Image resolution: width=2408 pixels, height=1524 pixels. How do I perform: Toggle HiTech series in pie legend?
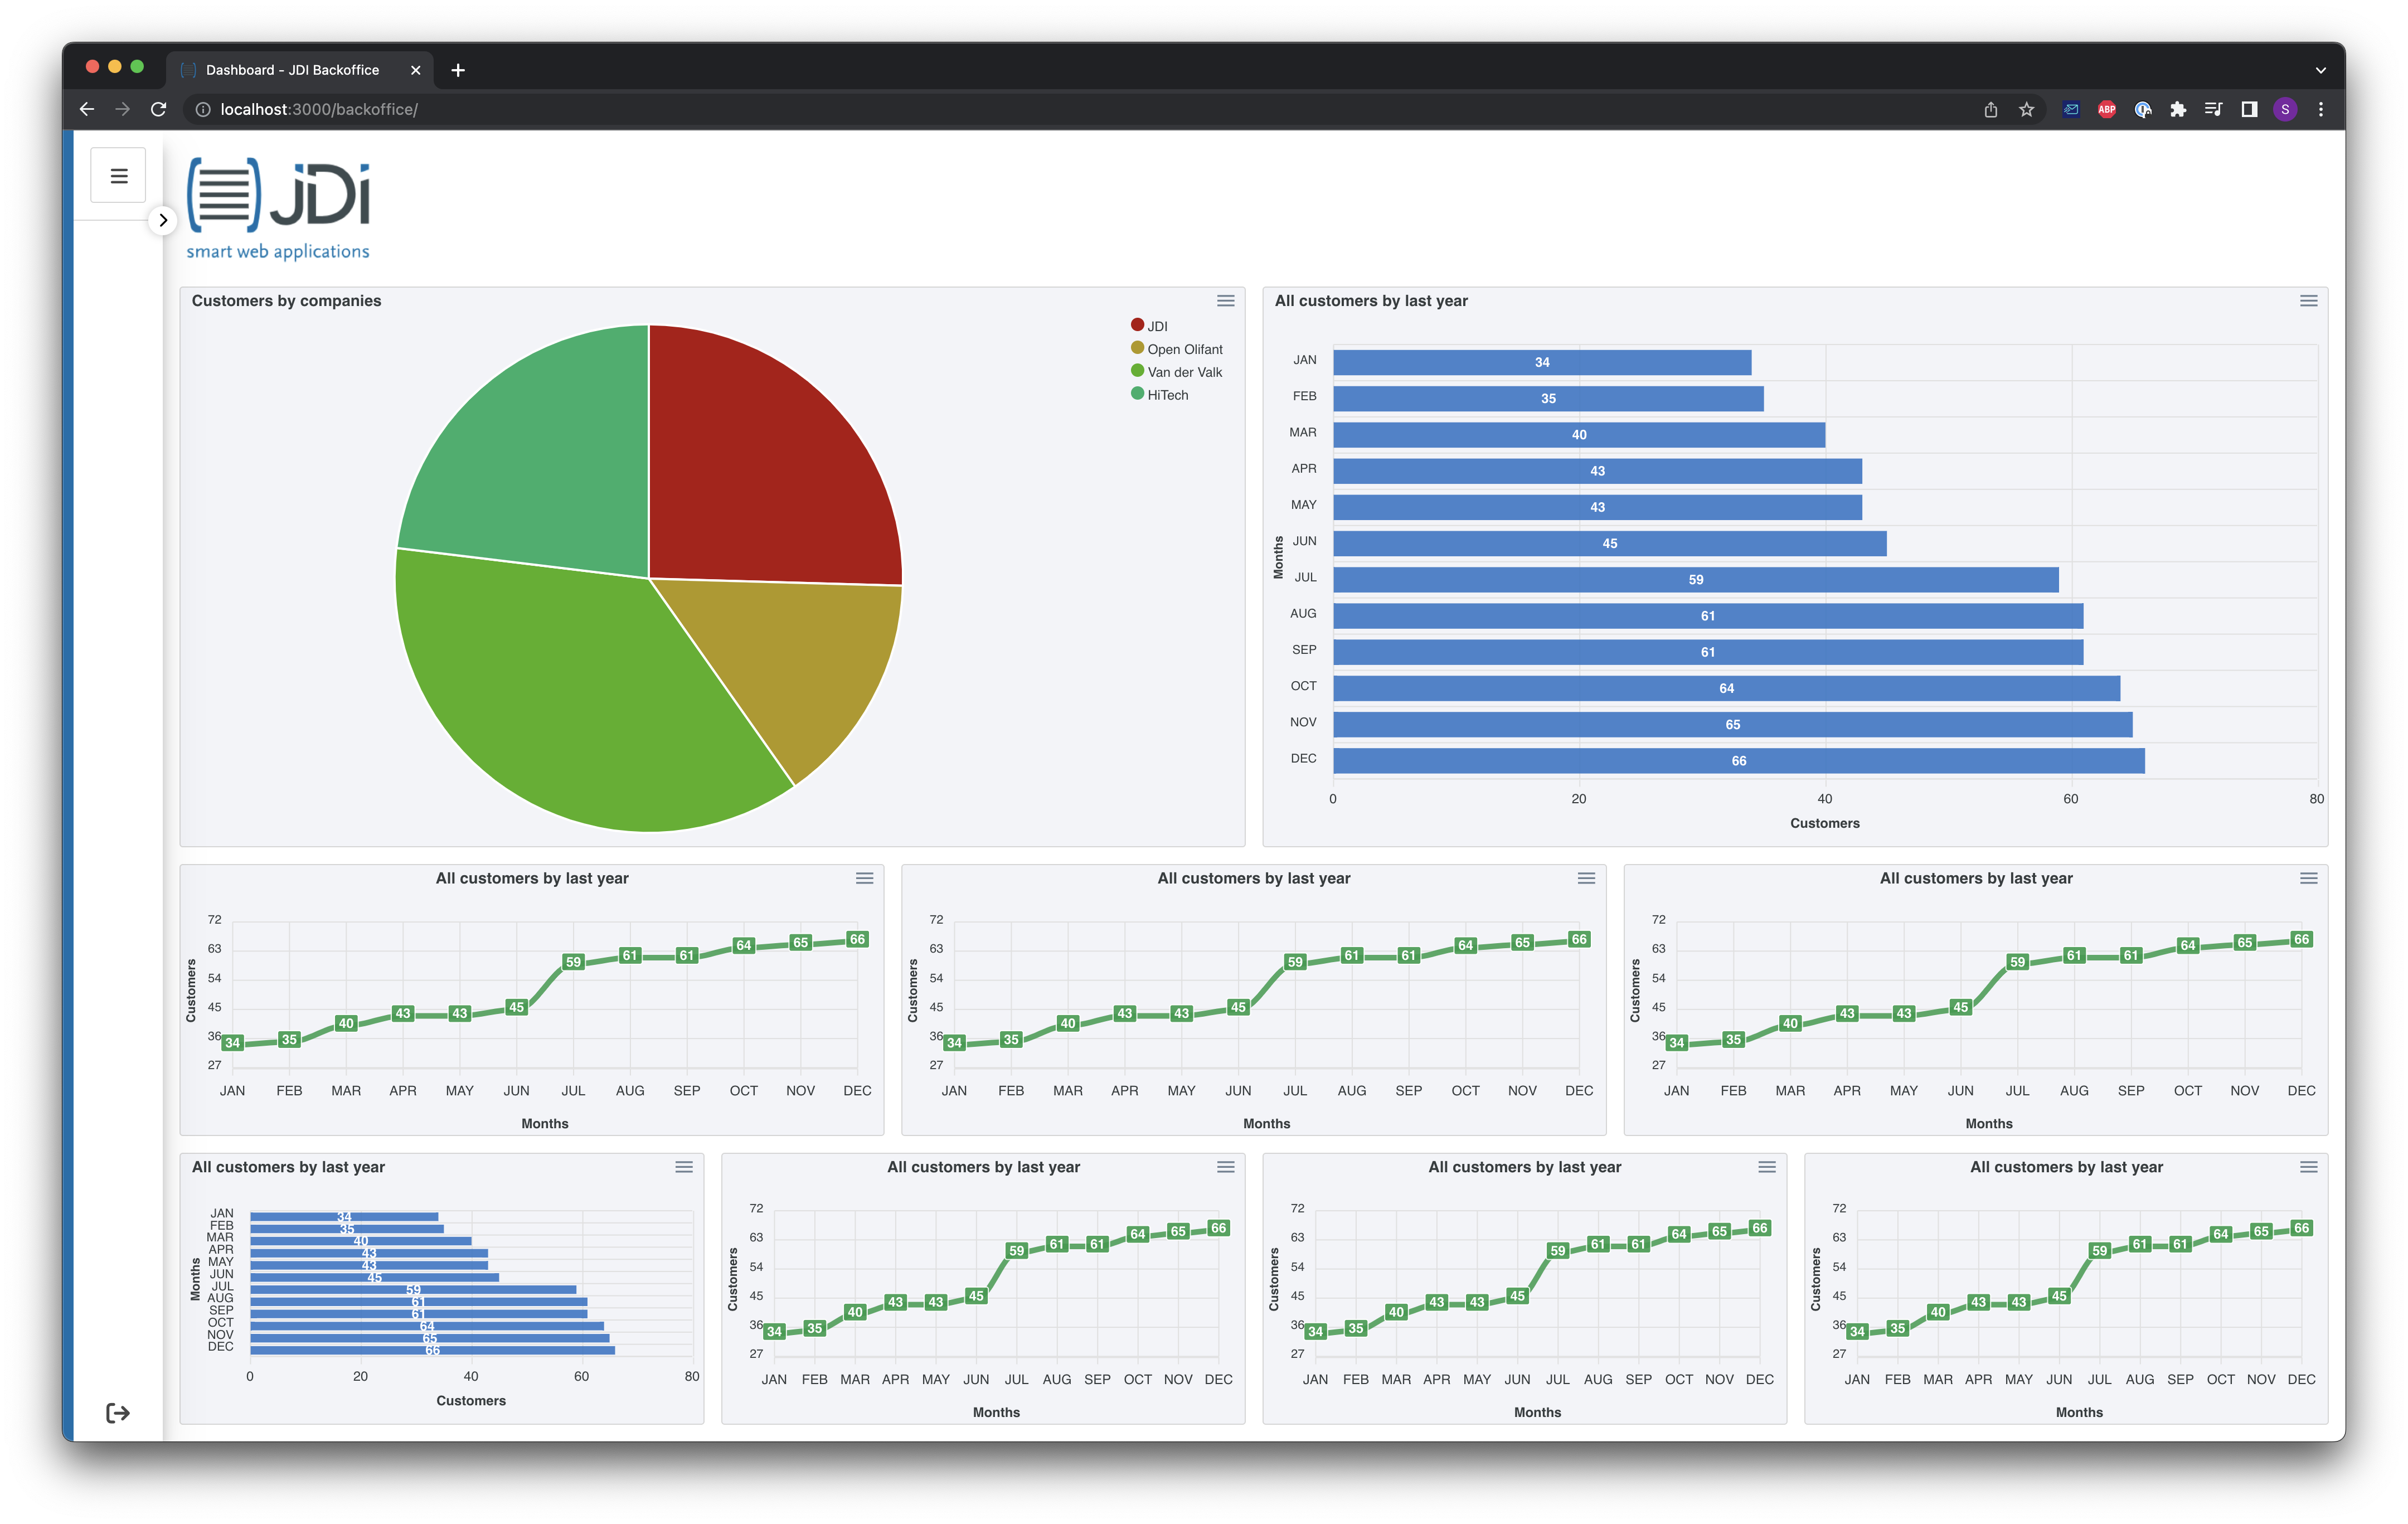(1160, 395)
